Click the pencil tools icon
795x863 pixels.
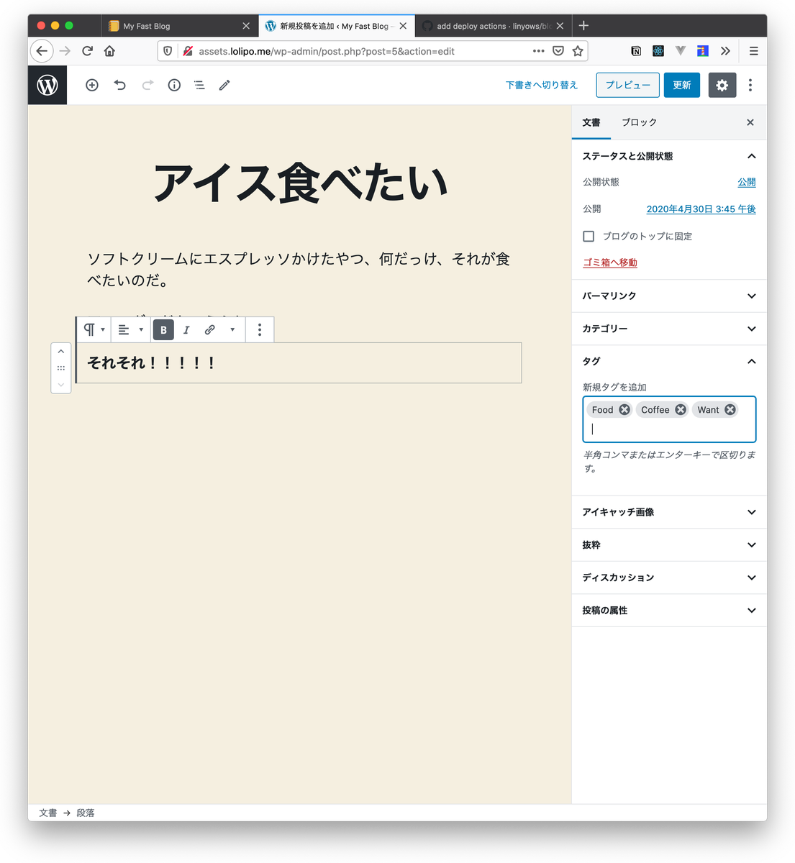[224, 85]
